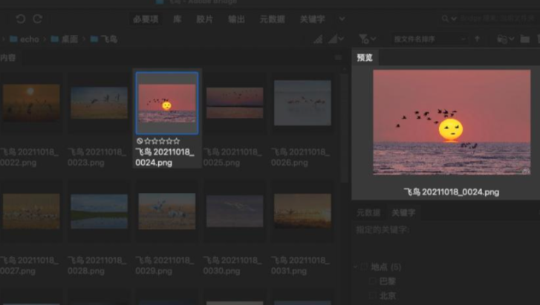
Task: Switch to the 胶片 workspace
Action: [204, 19]
